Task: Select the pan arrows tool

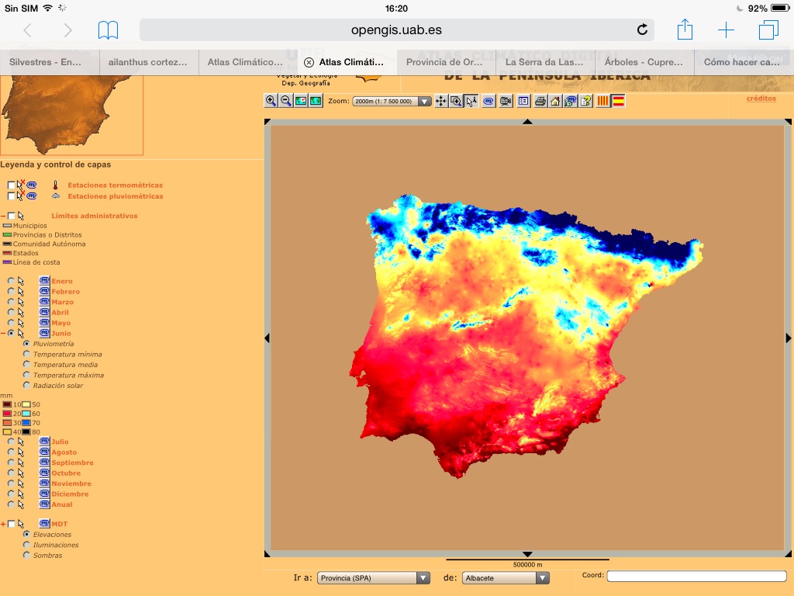Action: 441,101
